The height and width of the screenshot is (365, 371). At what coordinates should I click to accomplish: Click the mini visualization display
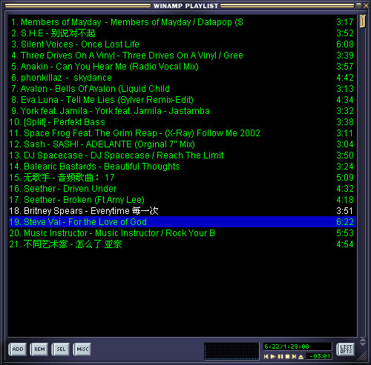(x=232, y=351)
